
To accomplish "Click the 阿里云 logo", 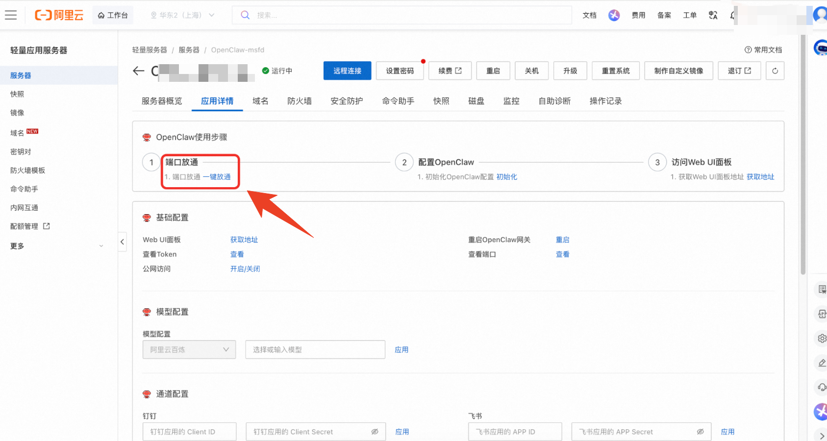I will [x=59, y=15].
